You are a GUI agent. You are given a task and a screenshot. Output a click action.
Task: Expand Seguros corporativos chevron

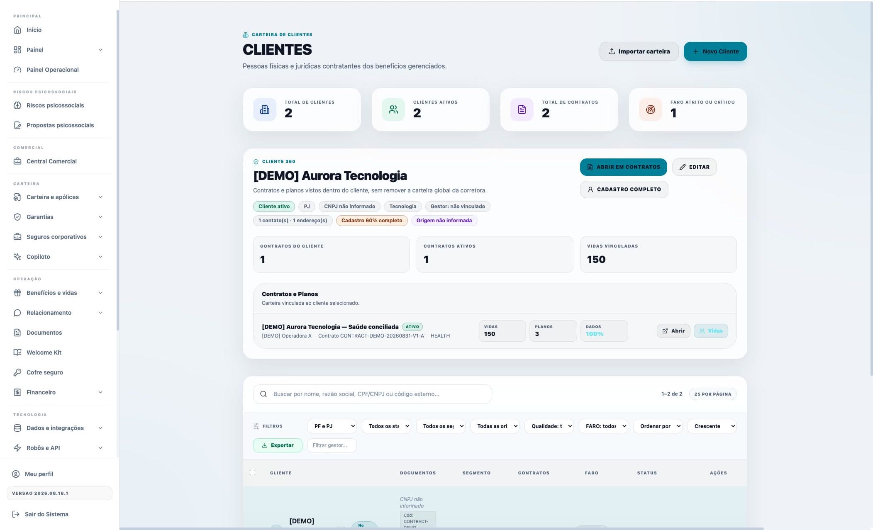click(100, 237)
